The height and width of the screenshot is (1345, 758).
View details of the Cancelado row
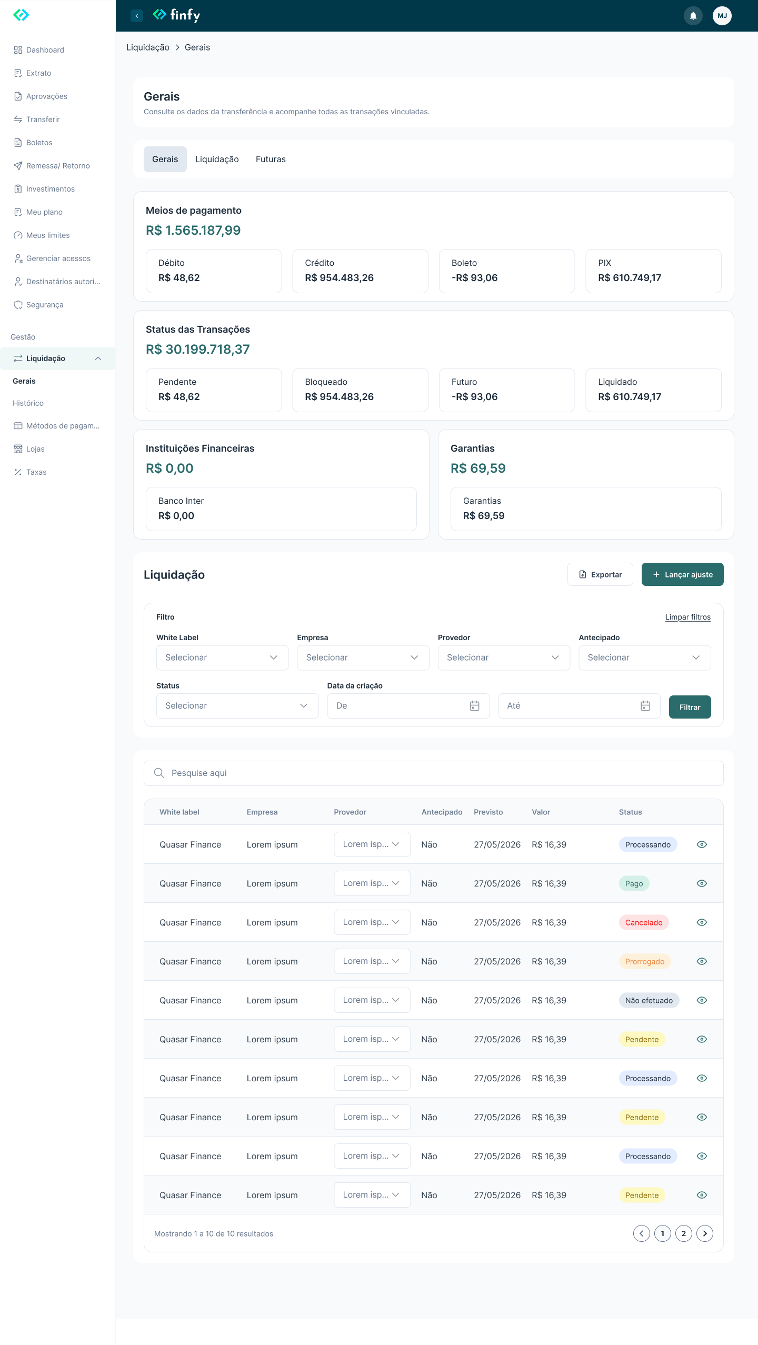(x=702, y=922)
